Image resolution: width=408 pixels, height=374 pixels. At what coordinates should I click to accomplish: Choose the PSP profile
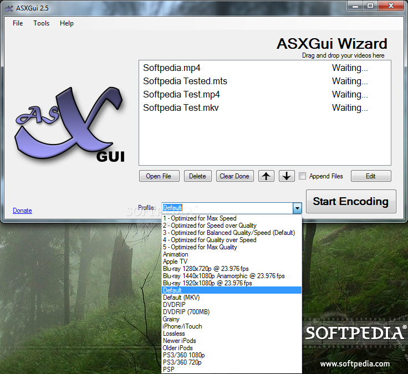pos(232,370)
